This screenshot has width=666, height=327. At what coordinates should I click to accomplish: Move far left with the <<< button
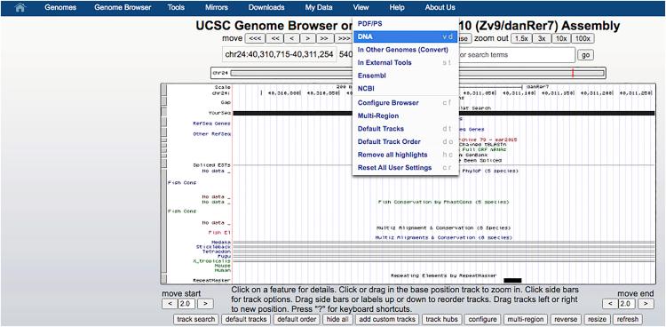(255, 38)
